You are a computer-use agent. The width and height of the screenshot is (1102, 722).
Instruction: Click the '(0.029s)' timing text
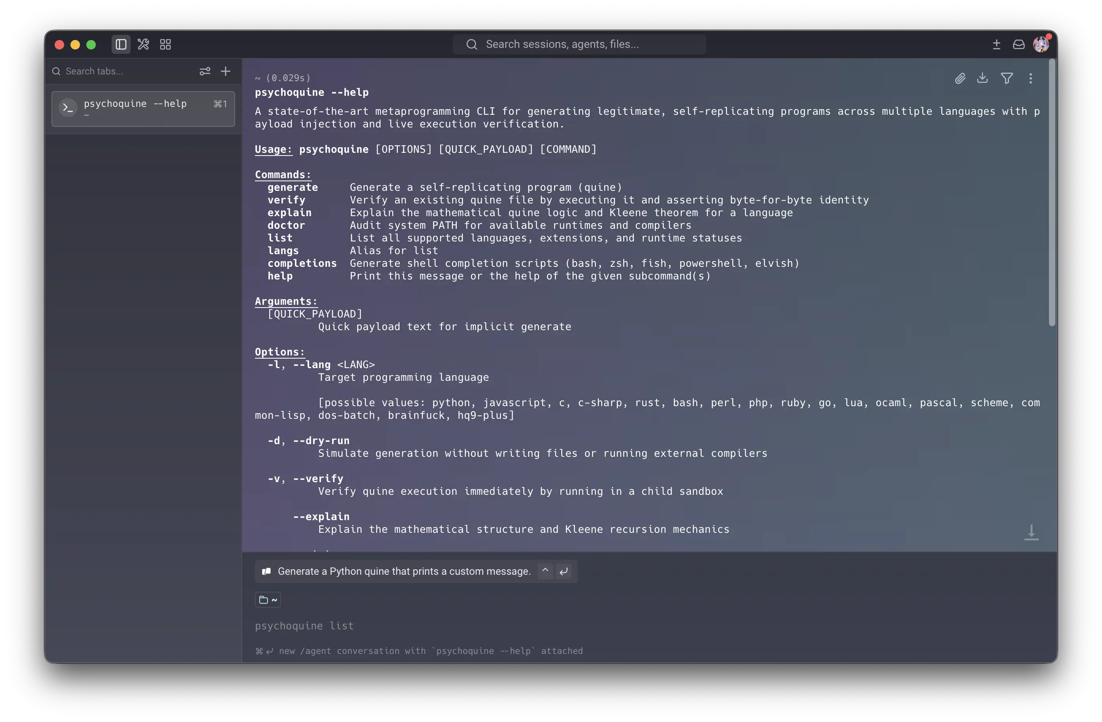pyautogui.click(x=288, y=78)
